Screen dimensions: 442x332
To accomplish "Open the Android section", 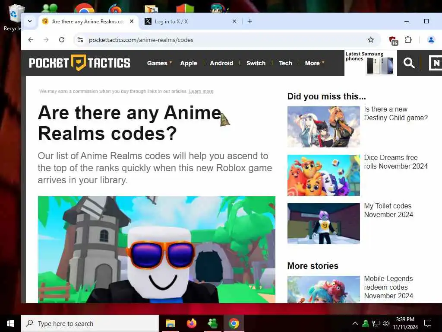I will (221, 63).
